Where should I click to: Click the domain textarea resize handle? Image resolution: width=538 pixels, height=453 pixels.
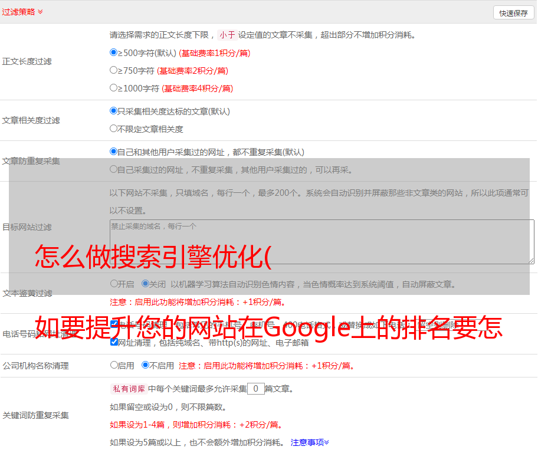coord(531,261)
